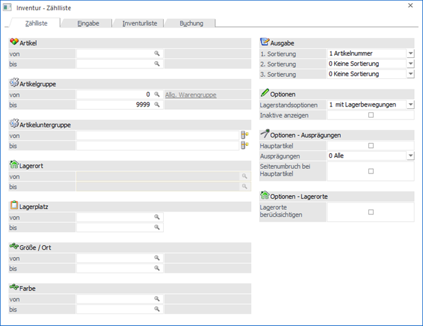Expand the Lagerstandsoptionen dropdown
Screen dimensions: 423x326
(x=410, y=105)
